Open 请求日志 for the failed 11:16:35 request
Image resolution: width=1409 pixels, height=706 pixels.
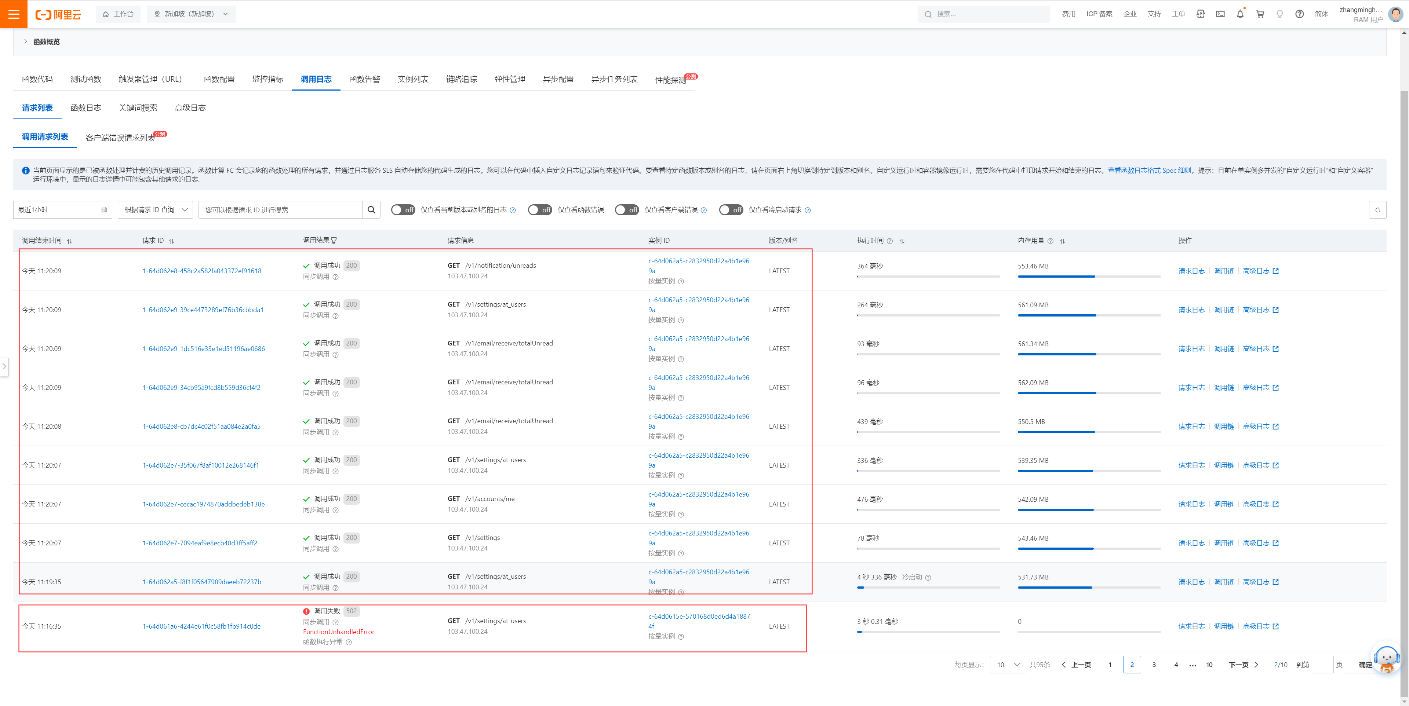1191,627
